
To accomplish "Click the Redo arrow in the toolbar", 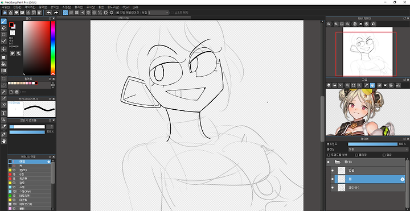I will 56,13.
